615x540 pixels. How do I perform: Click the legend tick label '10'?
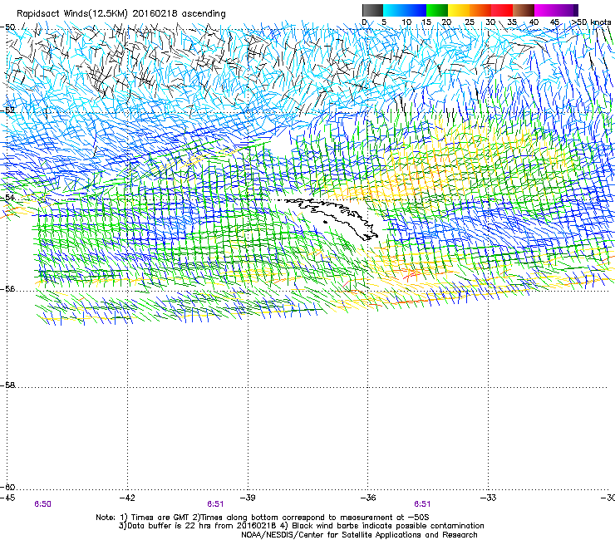click(x=406, y=22)
